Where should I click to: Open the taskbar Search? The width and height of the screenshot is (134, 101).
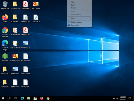9,98
